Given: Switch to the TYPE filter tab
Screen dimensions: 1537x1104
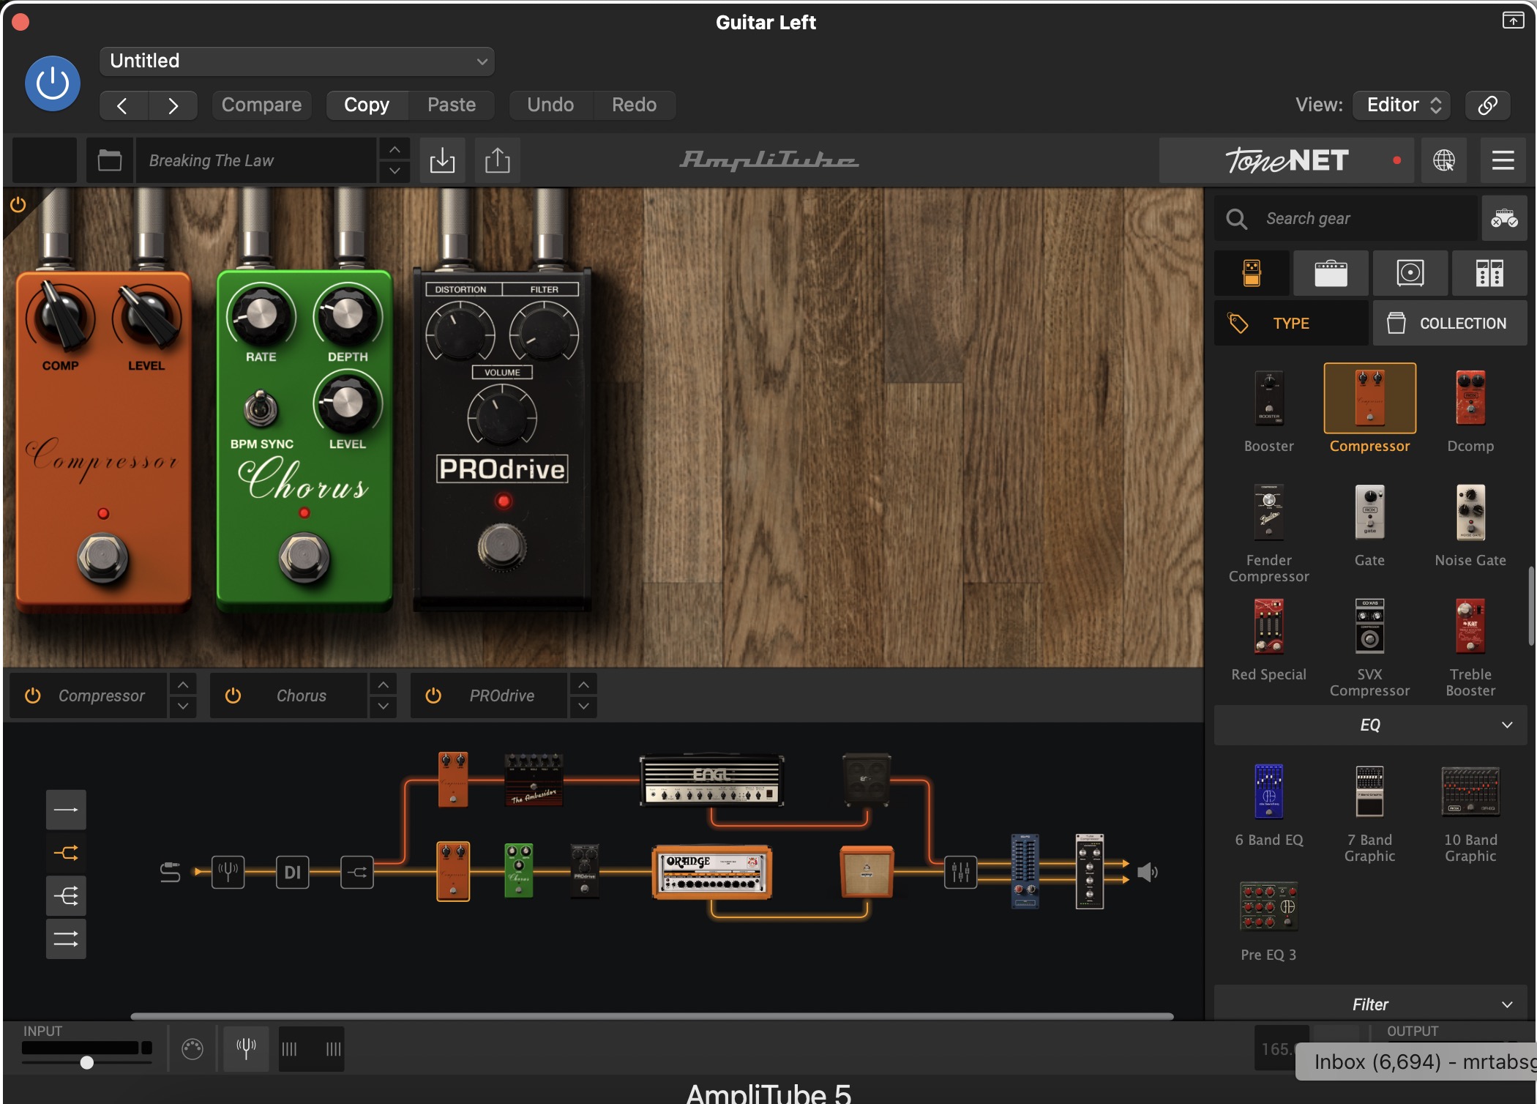Looking at the screenshot, I should tap(1291, 323).
